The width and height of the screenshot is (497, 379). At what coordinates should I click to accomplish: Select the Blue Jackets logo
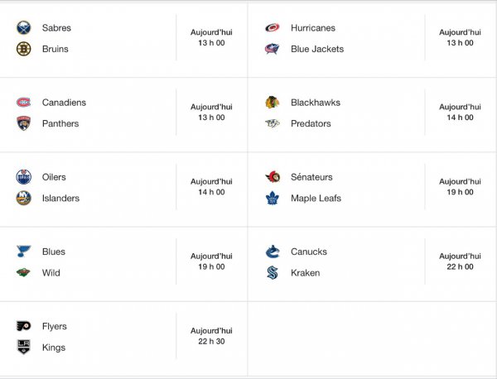tap(272, 49)
